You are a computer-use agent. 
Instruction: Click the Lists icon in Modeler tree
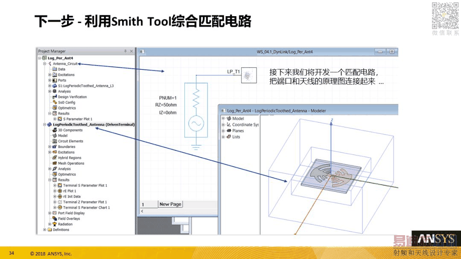point(229,137)
